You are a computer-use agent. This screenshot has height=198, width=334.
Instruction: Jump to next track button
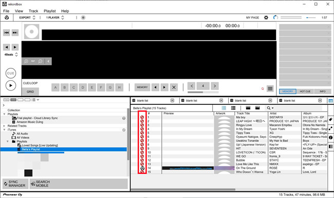click(15, 32)
